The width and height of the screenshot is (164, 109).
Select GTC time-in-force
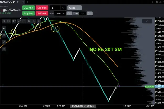click(83, 13)
